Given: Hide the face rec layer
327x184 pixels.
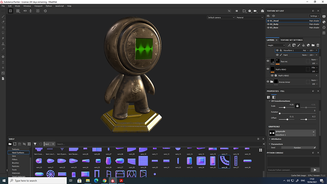Looking at the screenshot, I should point(268,61).
